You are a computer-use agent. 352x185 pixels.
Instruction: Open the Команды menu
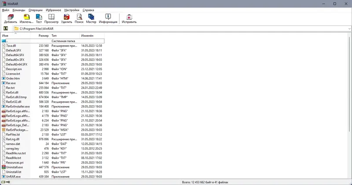[x=19, y=10]
